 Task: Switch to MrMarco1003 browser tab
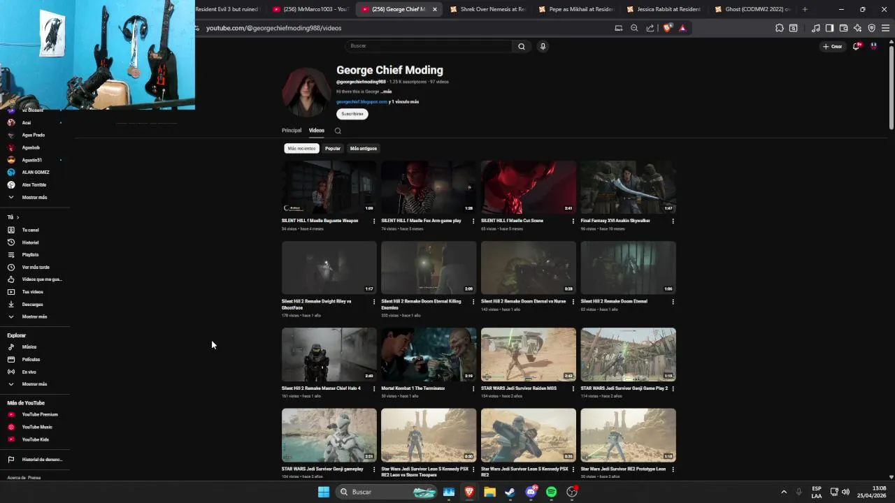point(310,9)
